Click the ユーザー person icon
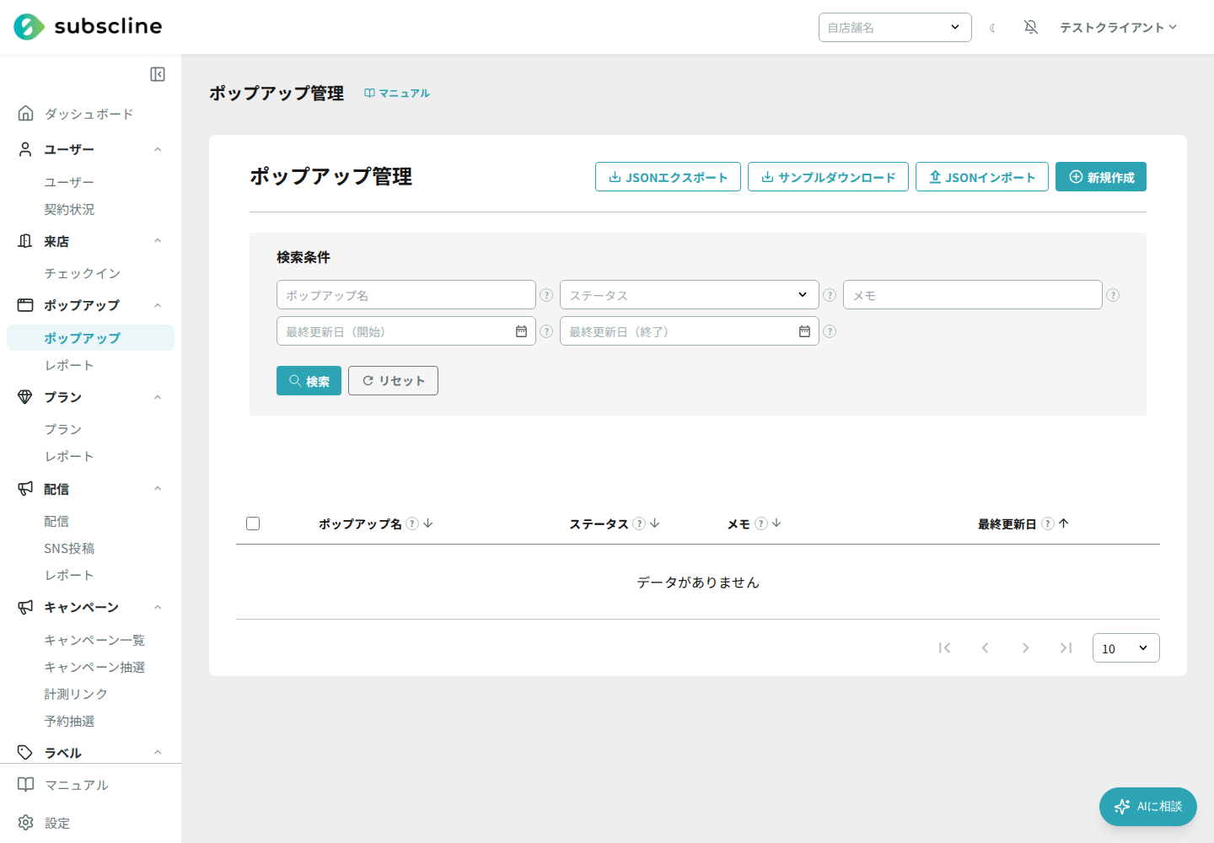The image size is (1214, 843). 25,149
